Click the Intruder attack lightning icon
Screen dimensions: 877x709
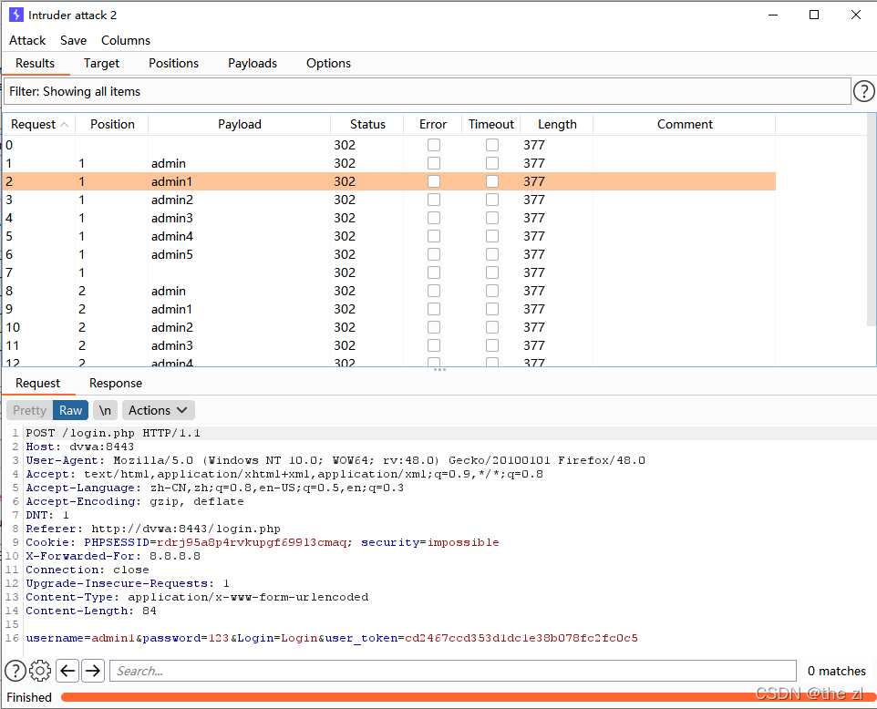click(x=16, y=15)
